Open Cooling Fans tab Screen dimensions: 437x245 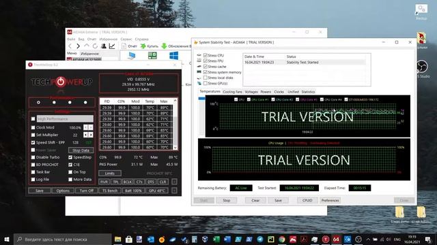point(232,92)
